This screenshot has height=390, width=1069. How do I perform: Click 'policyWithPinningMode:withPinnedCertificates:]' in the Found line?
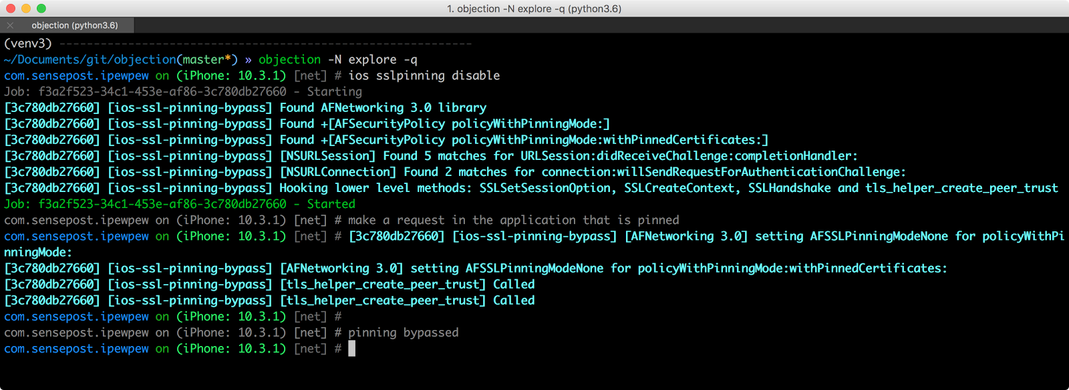[x=610, y=139]
